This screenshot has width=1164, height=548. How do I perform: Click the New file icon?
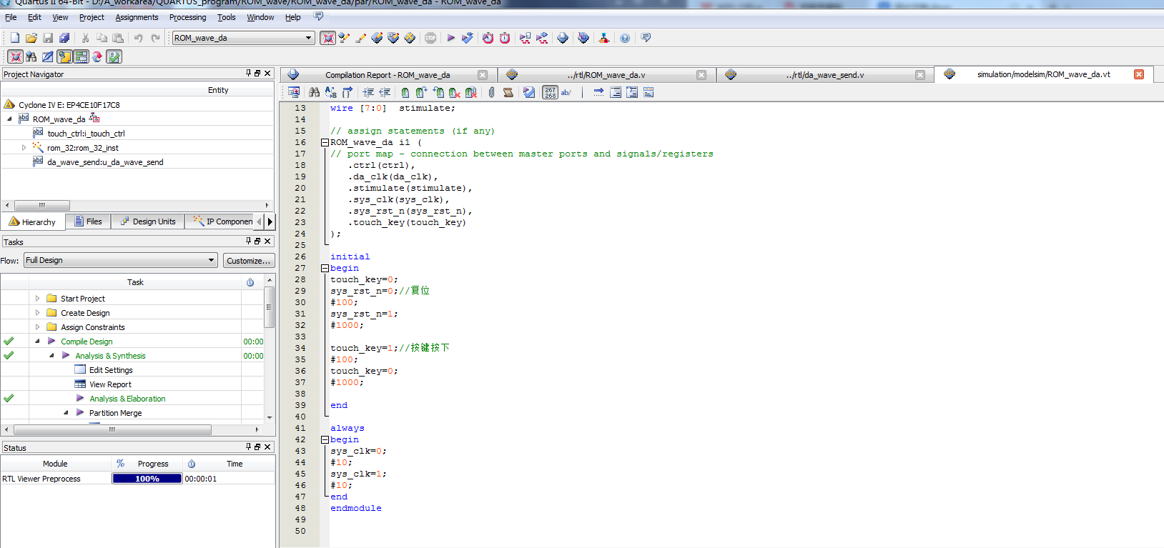tap(15, 38)
